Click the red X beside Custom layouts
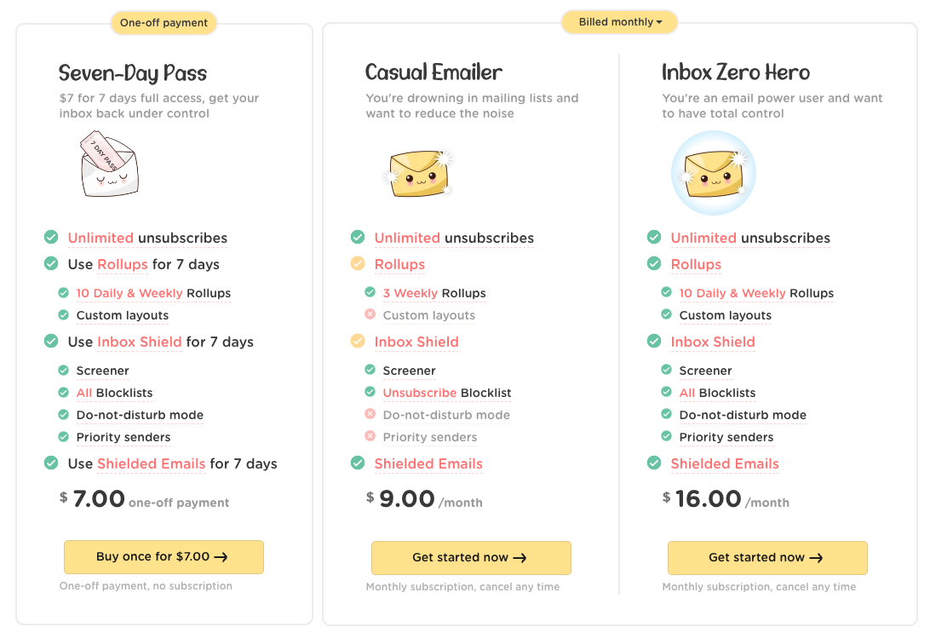This screenshot has width=930, height=633. click(x=370, y=314)
